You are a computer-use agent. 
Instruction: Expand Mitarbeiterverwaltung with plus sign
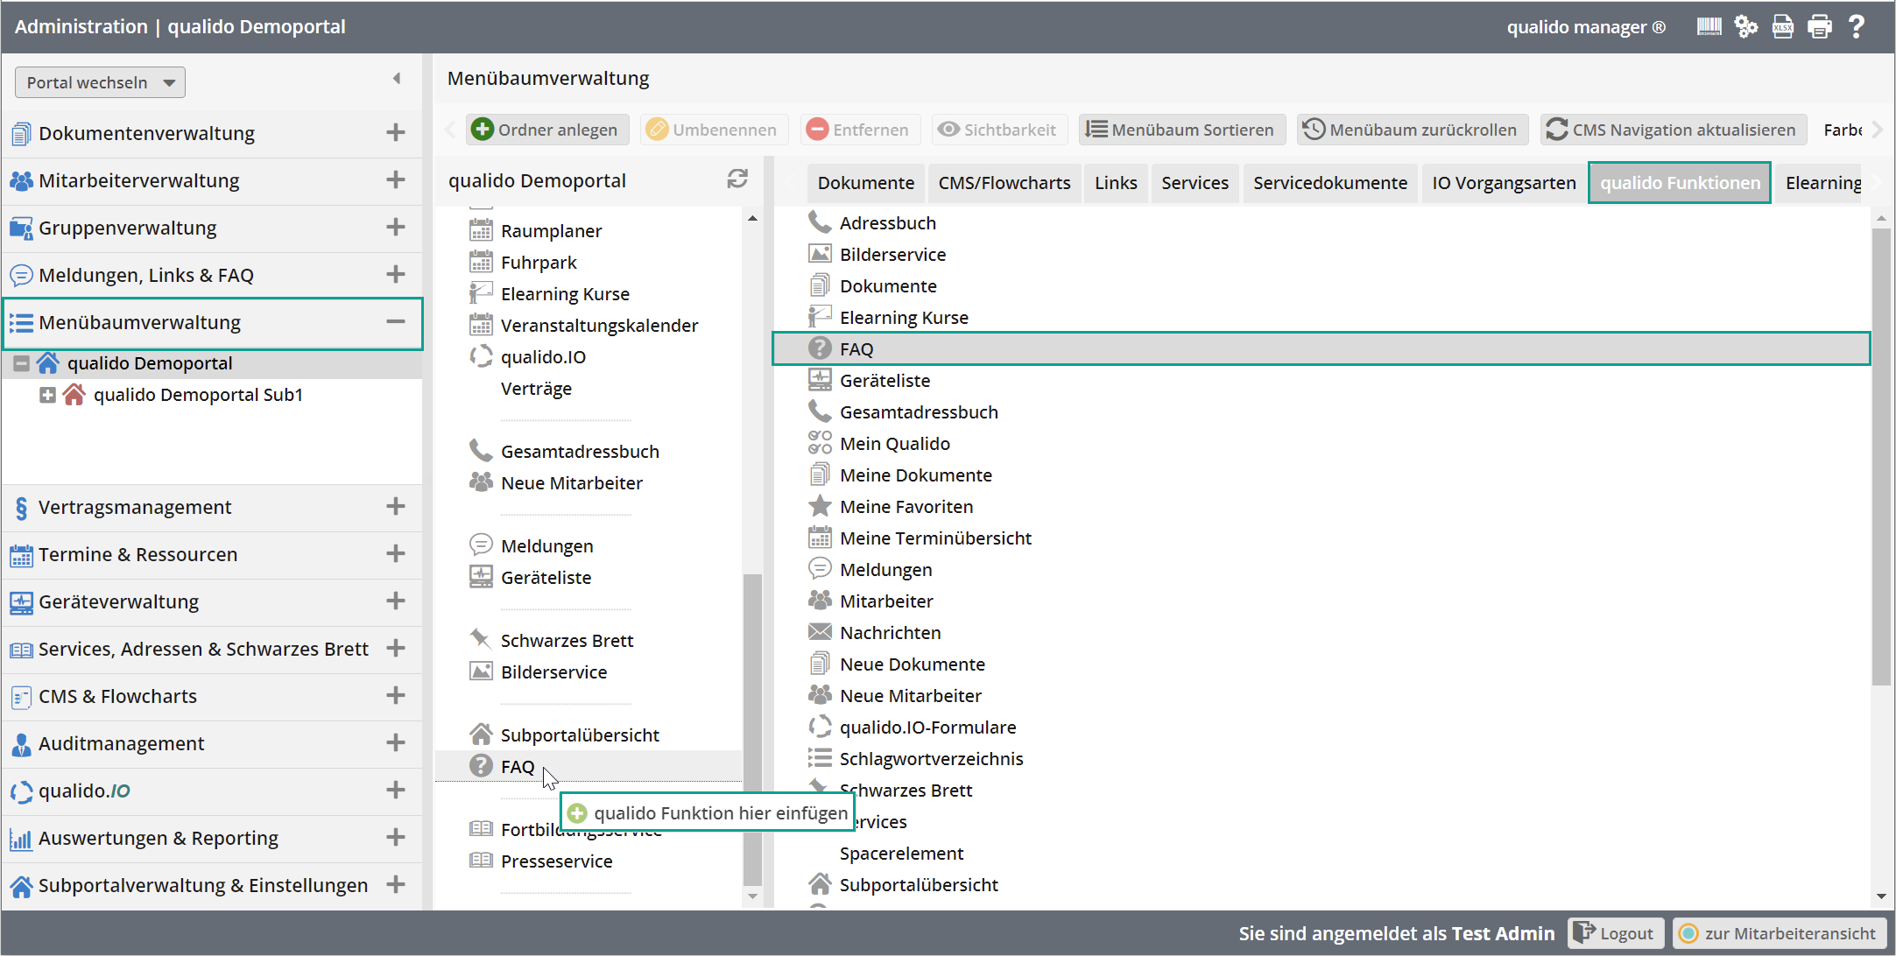396,180
